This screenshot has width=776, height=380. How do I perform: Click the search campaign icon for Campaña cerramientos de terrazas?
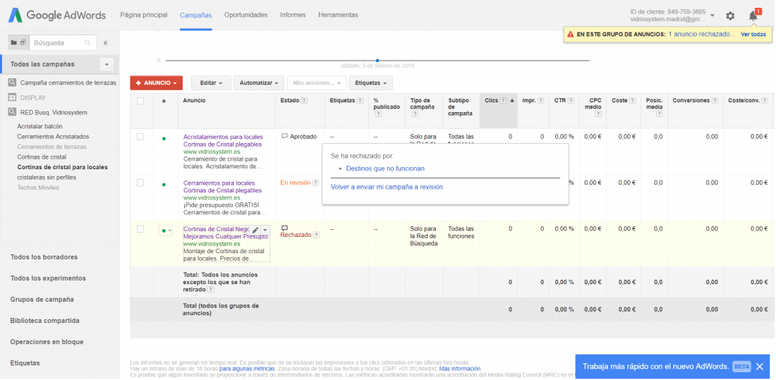[12, 82]
